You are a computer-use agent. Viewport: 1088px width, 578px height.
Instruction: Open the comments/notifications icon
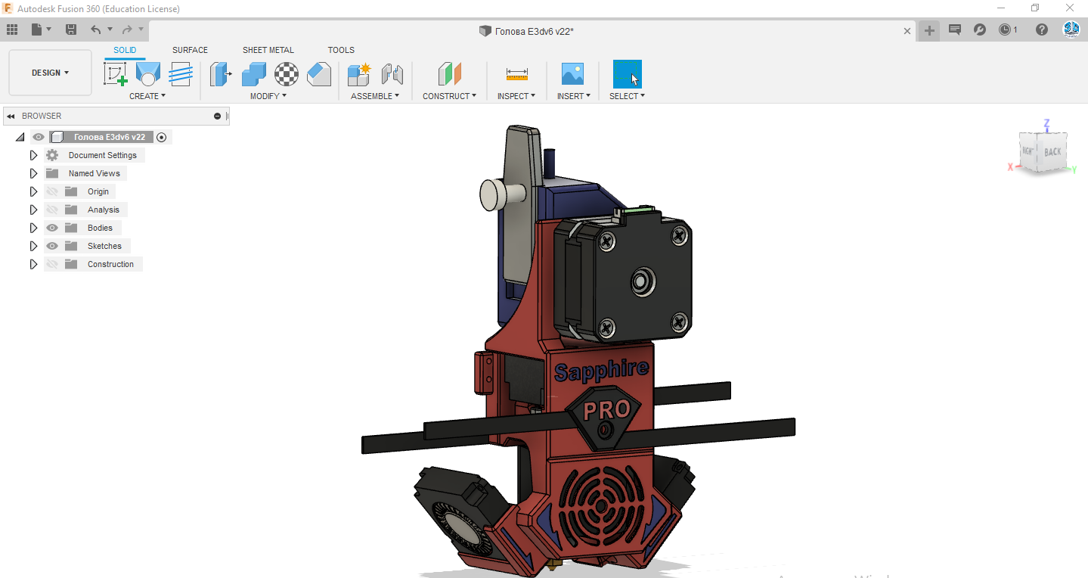coord(955,30)
